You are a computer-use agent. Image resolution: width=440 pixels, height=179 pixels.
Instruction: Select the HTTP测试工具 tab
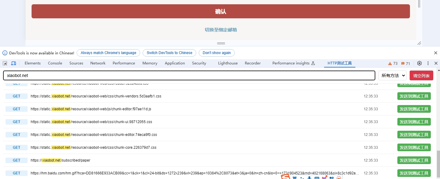pyautogui.click(x=340, y=63)
